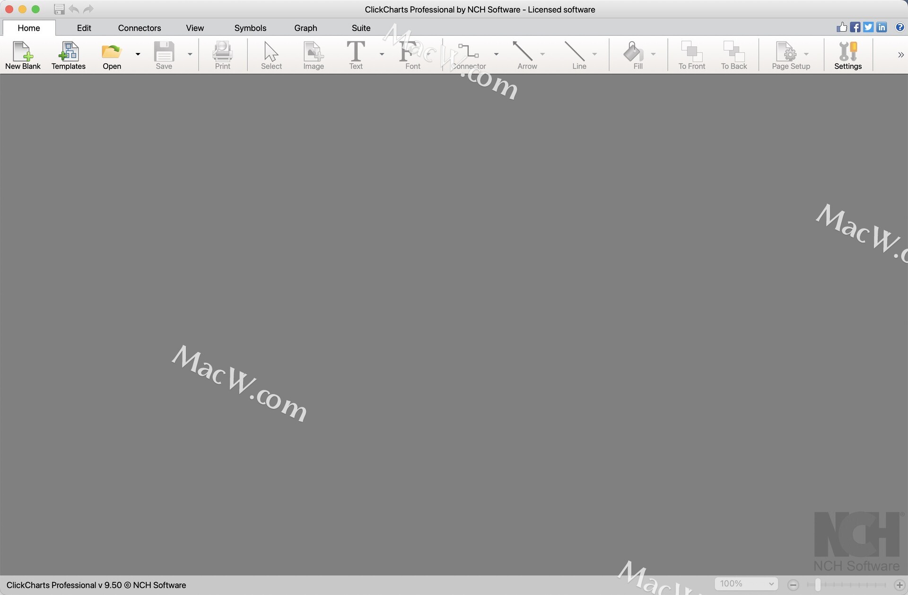Open the Font tool

pyautogui.click(x=412, y=55)
